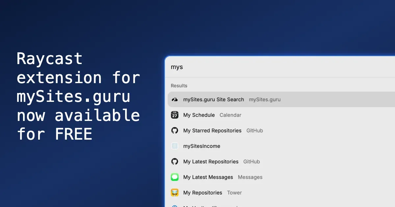This screenshot has height=207, width=395.
Task: Click the Calendar label next to My Schedule
Action: [230, 115]
